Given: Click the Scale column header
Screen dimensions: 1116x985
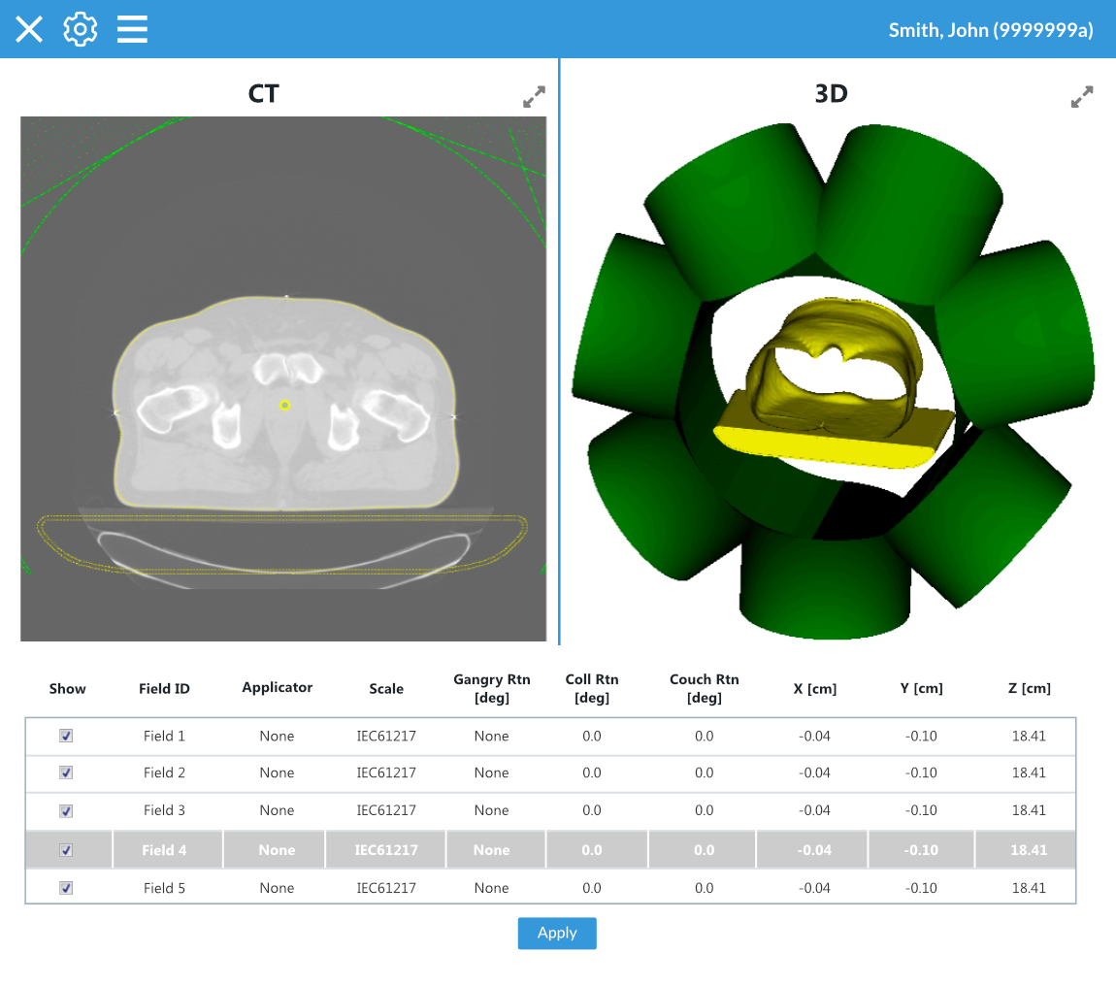Looking at the screenshot, I should pos(386,688).
